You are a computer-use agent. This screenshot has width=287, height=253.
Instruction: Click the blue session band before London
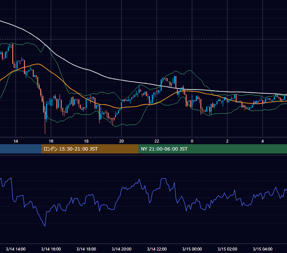coord(21,149)
